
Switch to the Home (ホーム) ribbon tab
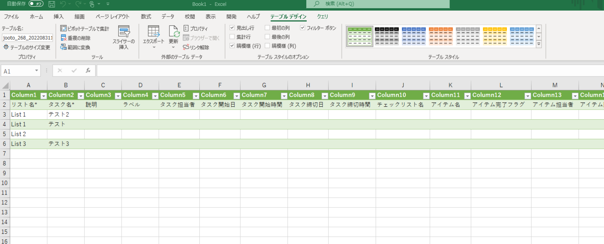click(36, 16)
